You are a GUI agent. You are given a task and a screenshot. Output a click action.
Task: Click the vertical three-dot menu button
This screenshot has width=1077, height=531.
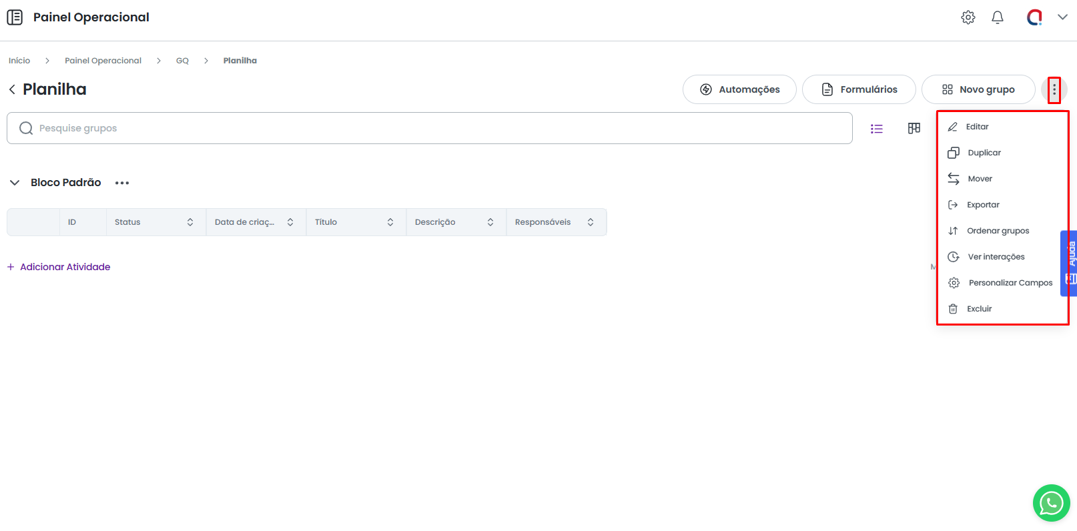point(1054,89)
